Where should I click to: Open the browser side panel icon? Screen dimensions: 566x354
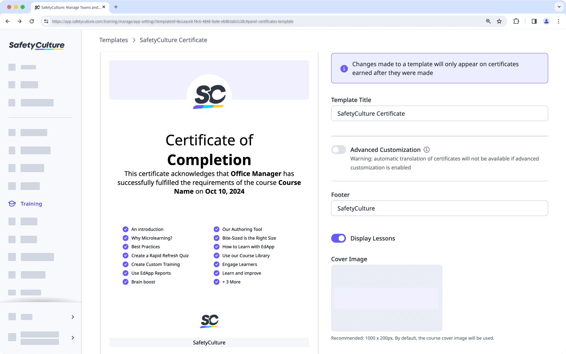pyautogui.click(x=534, y=21)
